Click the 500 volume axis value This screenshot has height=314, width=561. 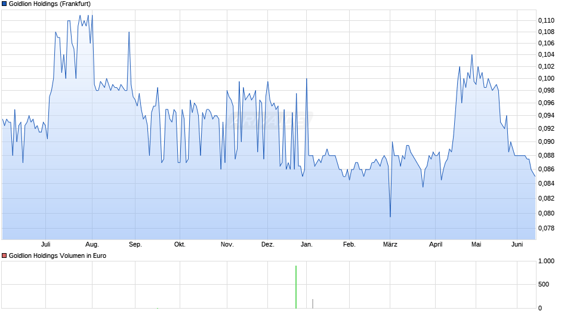click(544, 284)
